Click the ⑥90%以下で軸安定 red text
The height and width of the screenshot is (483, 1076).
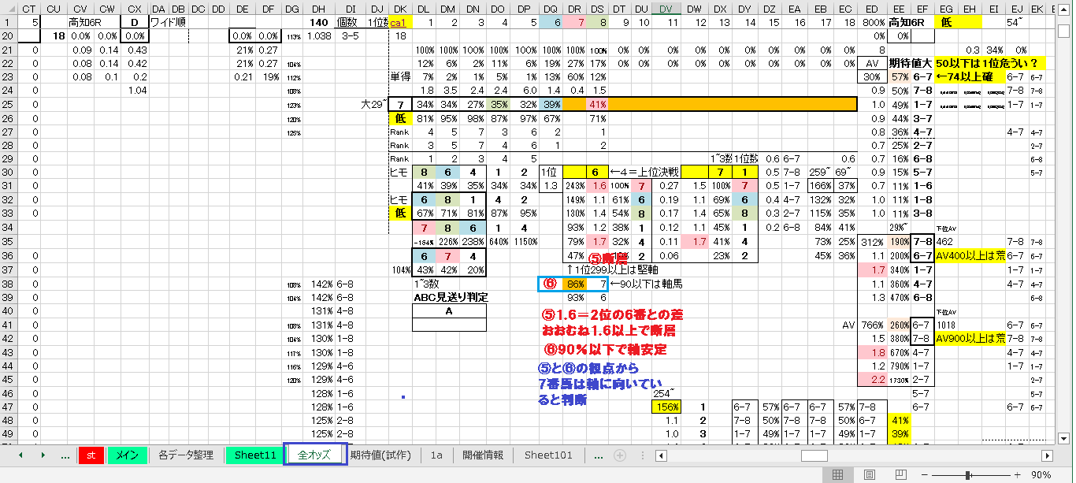606,349
